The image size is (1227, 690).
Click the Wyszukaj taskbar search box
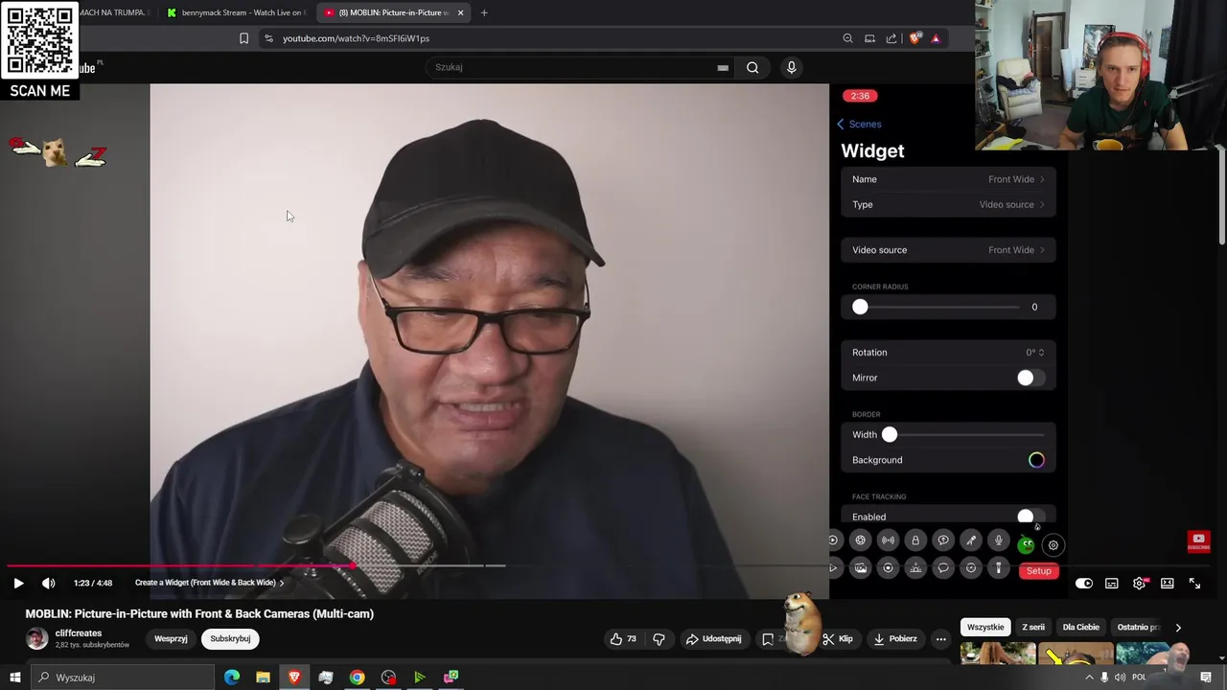point(122,678)
